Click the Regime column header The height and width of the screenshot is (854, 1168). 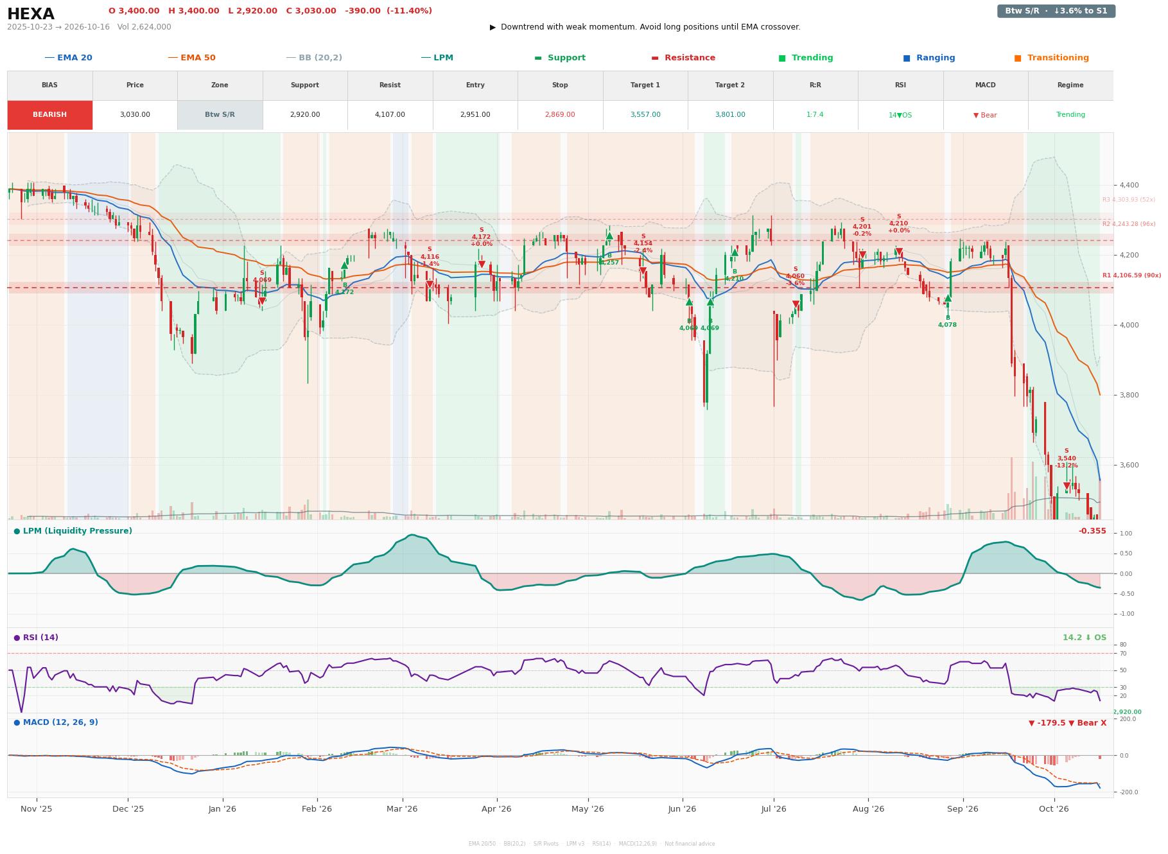[x=1070, y=85]
